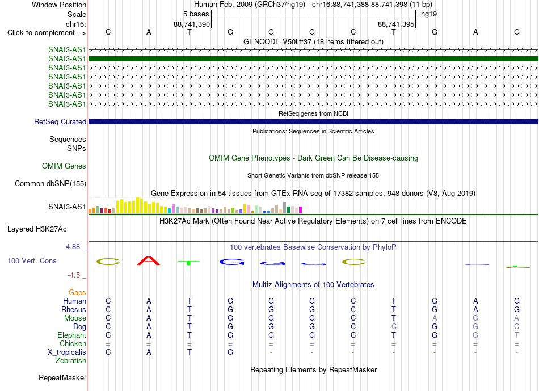The image size is (539, 391).
Task: Click the tallest yellow GTEx expression bar
Action: [137, 205]
